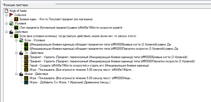Click clapperboard icon beside Иначе - Действия
Viewport: 211px width, 102px height.
coord(21,74)
